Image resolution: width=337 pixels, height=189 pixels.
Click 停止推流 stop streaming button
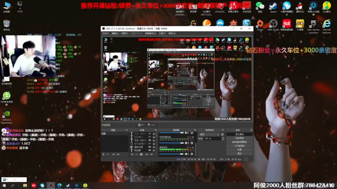click(x=239, y=134)
